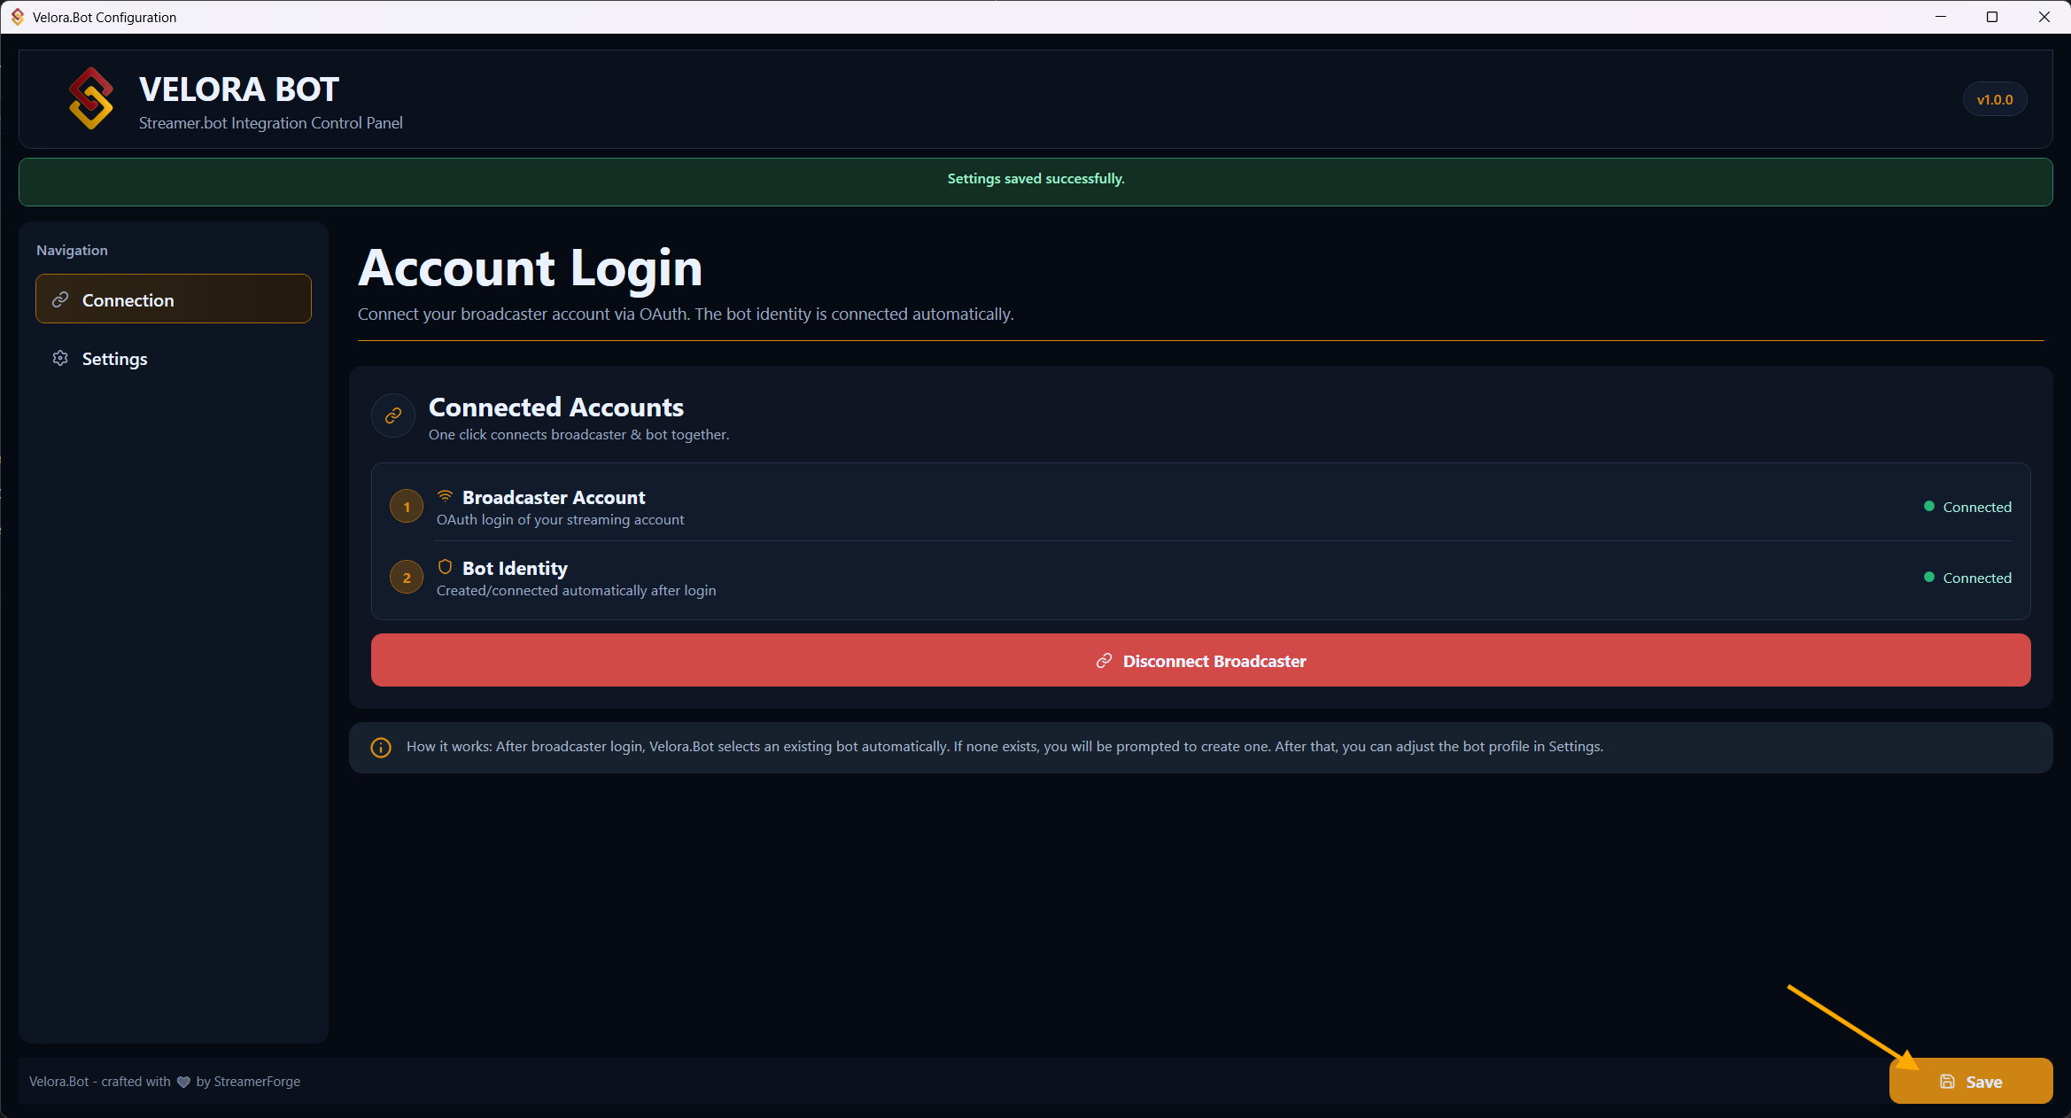
Task: Click the v1.0.0 version badge
Action: pos(1994,99)
